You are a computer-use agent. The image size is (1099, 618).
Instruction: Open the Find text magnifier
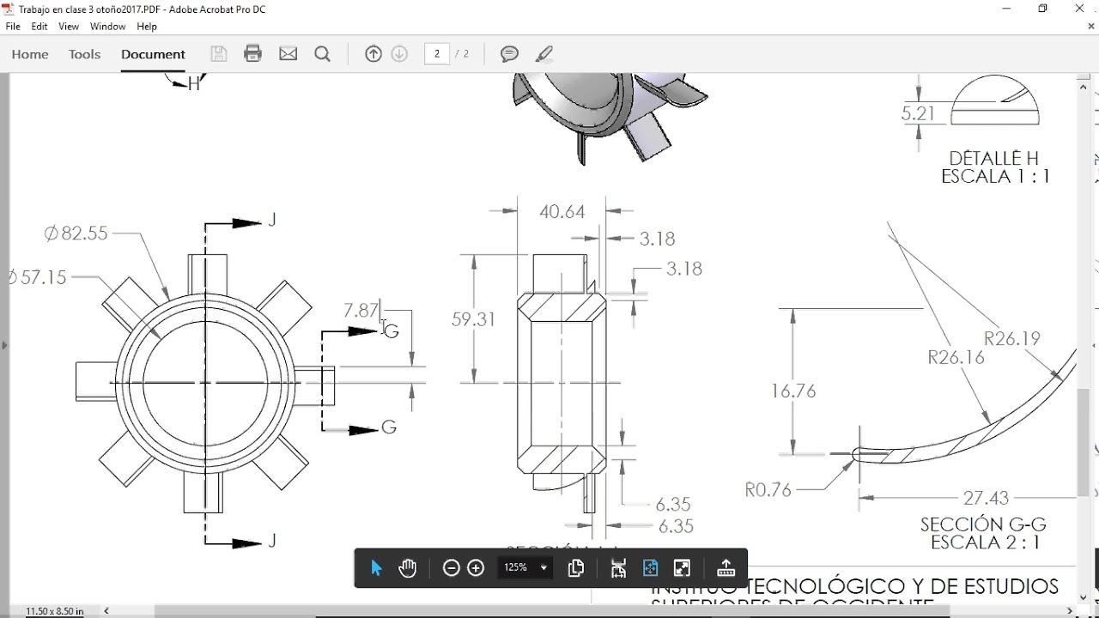coord(323,54)
